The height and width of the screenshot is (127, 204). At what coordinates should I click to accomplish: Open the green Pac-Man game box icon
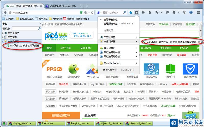coord(74,69)
